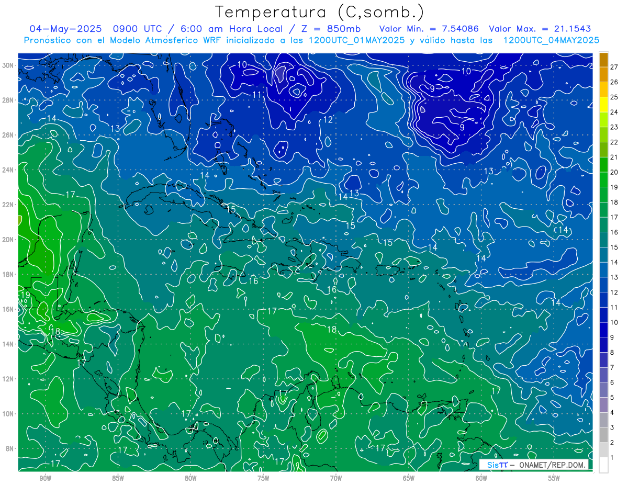This screenshot has width=628, height=485.
Task: Click the color scale label "15"
Action: click(614, 247)
